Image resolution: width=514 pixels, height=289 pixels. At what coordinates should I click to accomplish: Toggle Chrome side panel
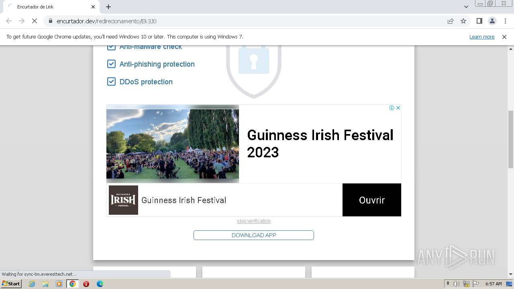479,21
